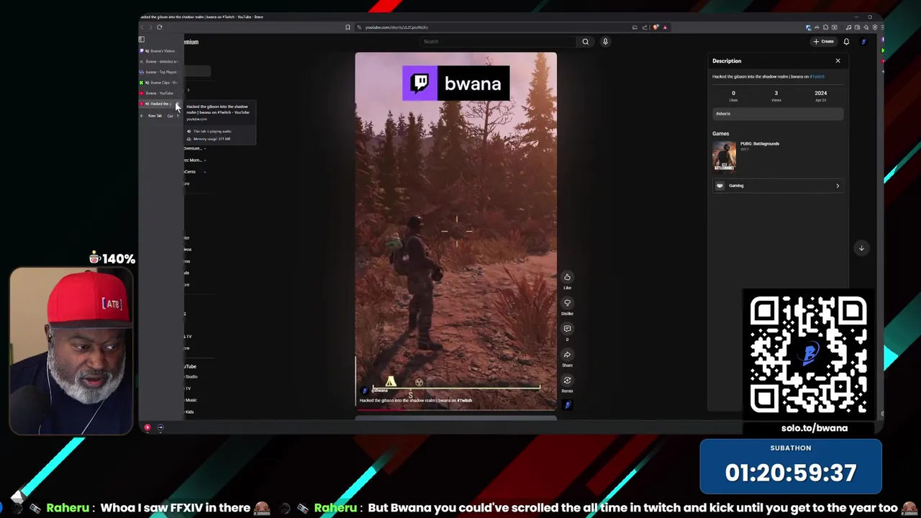Go forward in browser history
The width and height of the screenshot is (921, 518).
pyautogui.click(x=150, y=27)
